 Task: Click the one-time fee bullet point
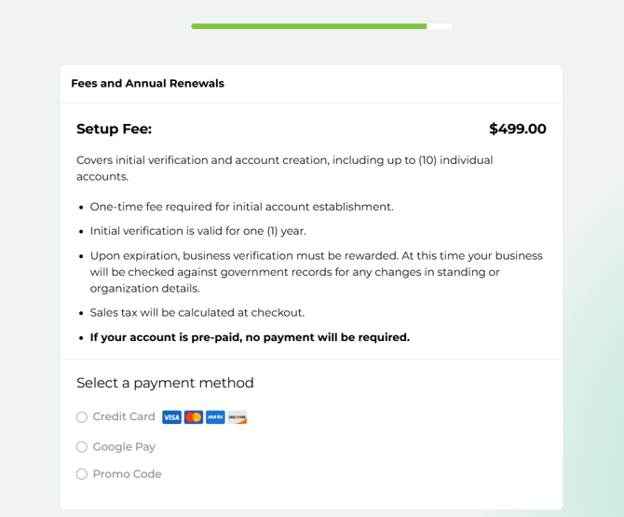click(241, 207)
